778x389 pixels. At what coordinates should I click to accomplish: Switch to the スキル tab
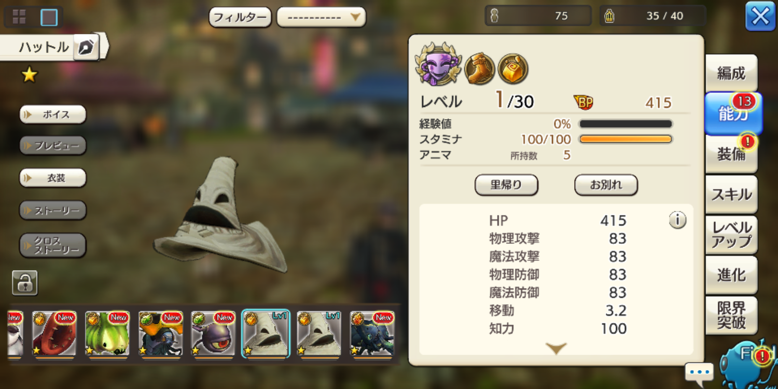731,195
